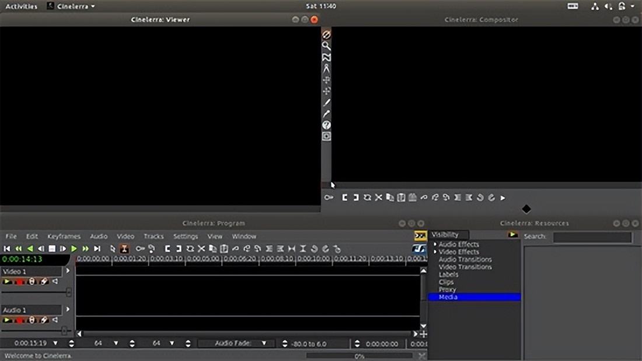Click the X cut icon in Program toolbar
The height and width of the screenshot is (361, 642).
tap(201, 249)
